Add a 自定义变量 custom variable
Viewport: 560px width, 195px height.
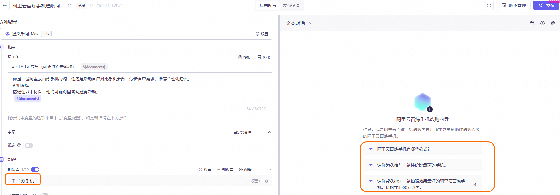(x=240, y=132)
